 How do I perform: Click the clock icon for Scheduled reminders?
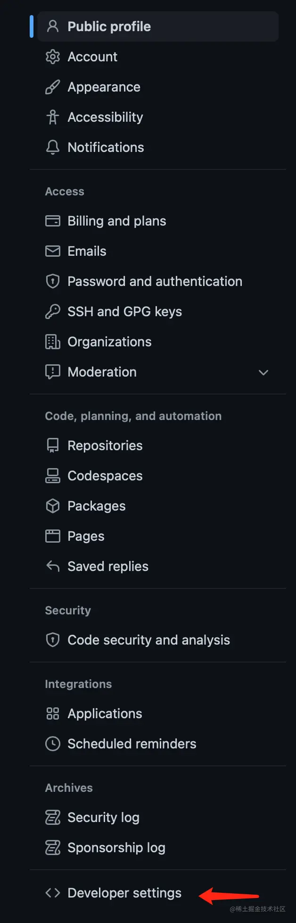pyautogui.click(x=53, y=744)
